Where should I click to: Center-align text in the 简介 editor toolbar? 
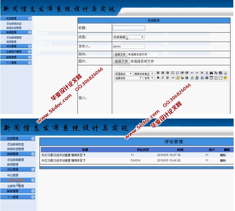click(x=163, y=73)
